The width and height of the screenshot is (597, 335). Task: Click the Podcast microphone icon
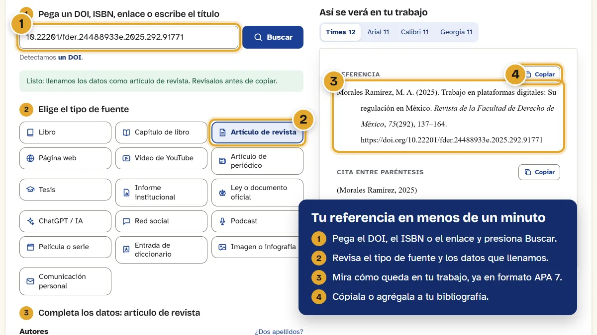click(x=222, y=221)
